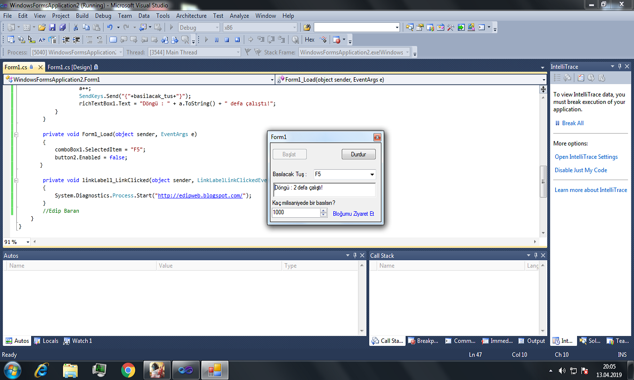This screenshot has width=634, height=380.
Task: Click the Bloğumu Ziyaret Et link
Action: pos(353,214)
